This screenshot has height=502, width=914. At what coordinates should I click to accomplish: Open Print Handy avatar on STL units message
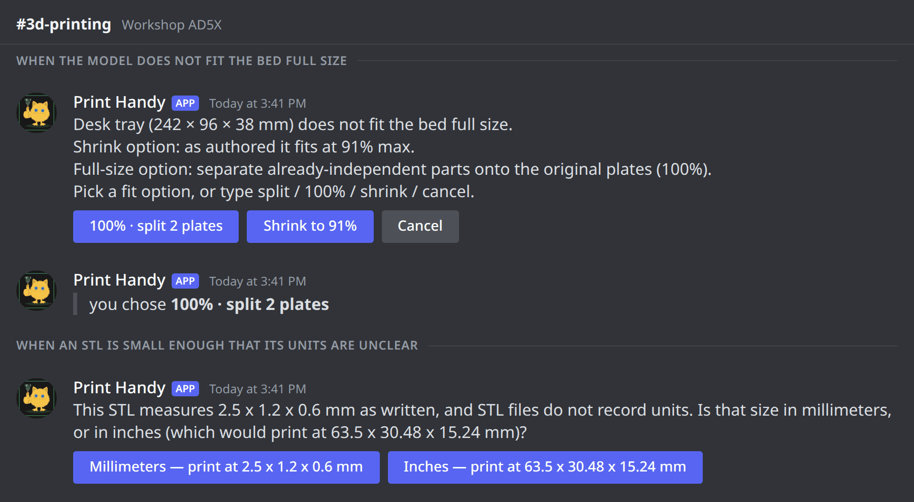click(x=37, y=398)
